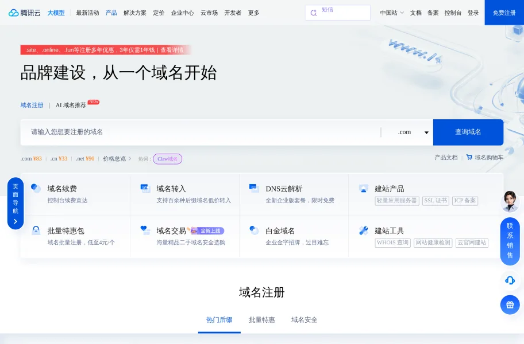
Task: Click the search magnifier icon
Action: pyautogui.click(x=314, y=13)
